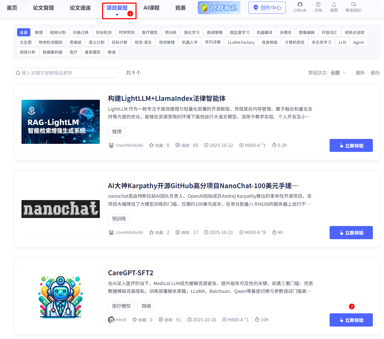Toggle the 推理 filter tag
Screen dimensions: 384x339
pyautogui.click(x=39, y=32)
